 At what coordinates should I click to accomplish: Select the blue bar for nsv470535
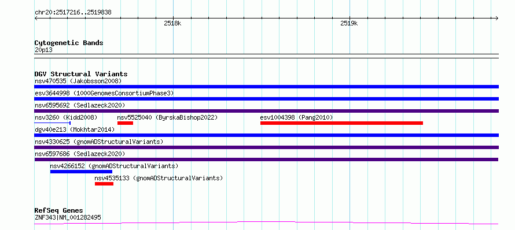point(266,87)
